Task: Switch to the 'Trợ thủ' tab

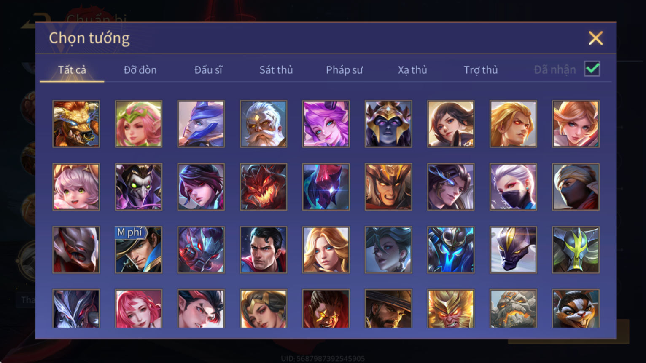Action: pos(481,70)
